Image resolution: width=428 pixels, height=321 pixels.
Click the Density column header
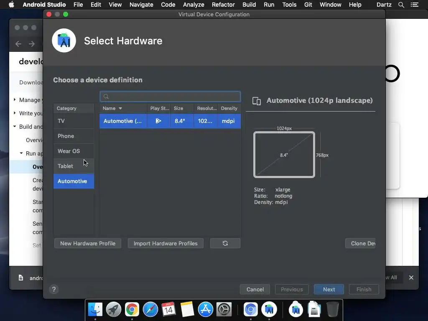tap(229, 108)
